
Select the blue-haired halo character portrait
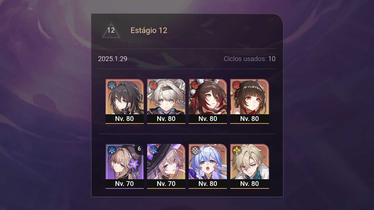pos(208,166)
